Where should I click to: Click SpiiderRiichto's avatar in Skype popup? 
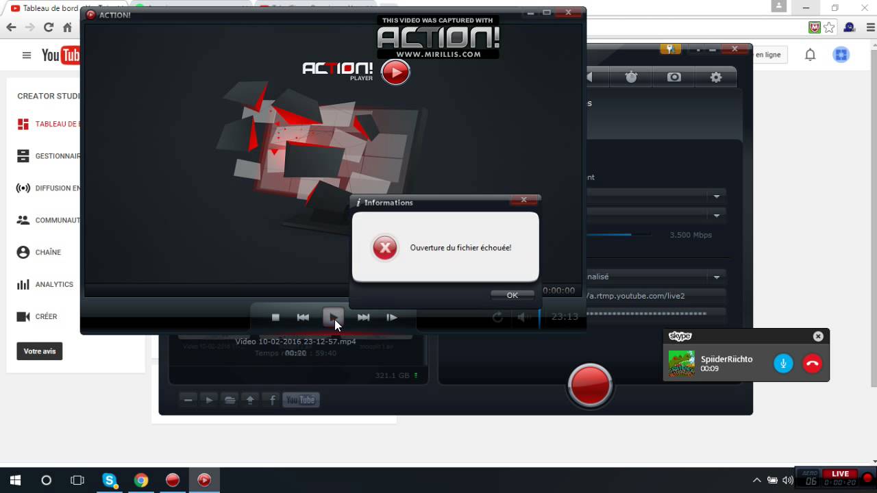tap(682, 364)
